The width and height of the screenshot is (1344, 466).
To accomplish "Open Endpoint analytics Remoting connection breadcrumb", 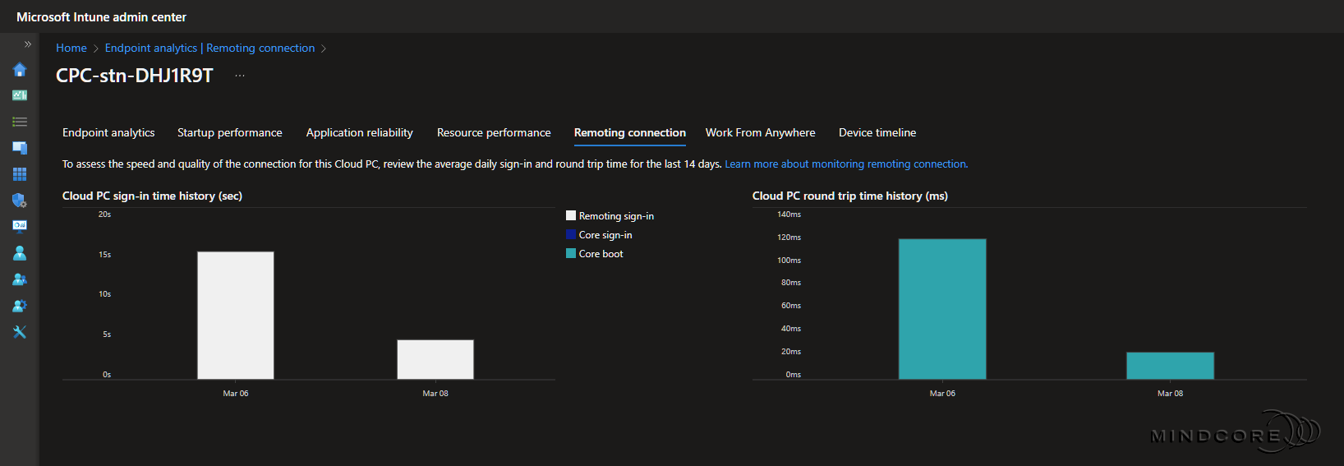I will pyautogui.click(x=209, y=48).
